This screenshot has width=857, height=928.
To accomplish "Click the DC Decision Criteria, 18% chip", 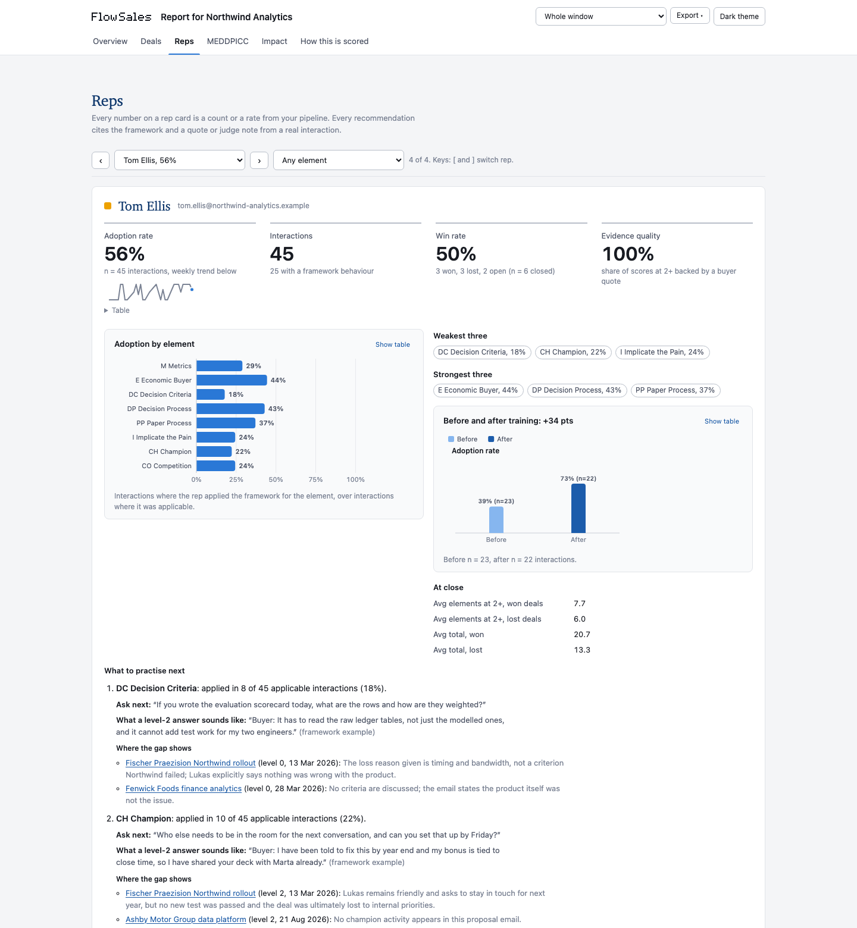I will pyautogui.click(x=482, y=352).
